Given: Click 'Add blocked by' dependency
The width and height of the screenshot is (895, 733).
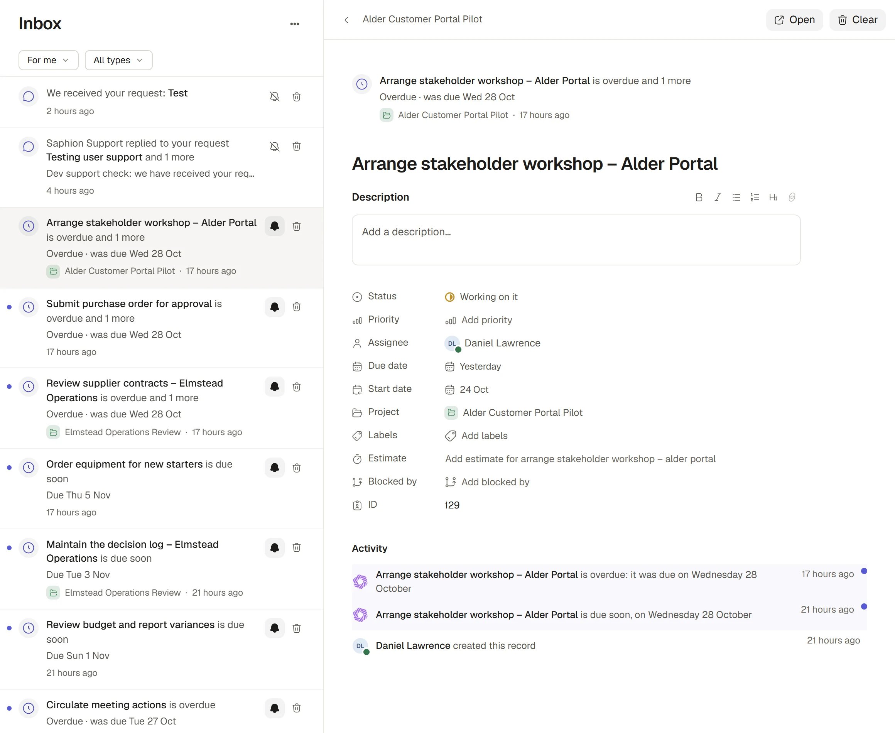Looking at the screenshot, I should [x=487, y=482].
